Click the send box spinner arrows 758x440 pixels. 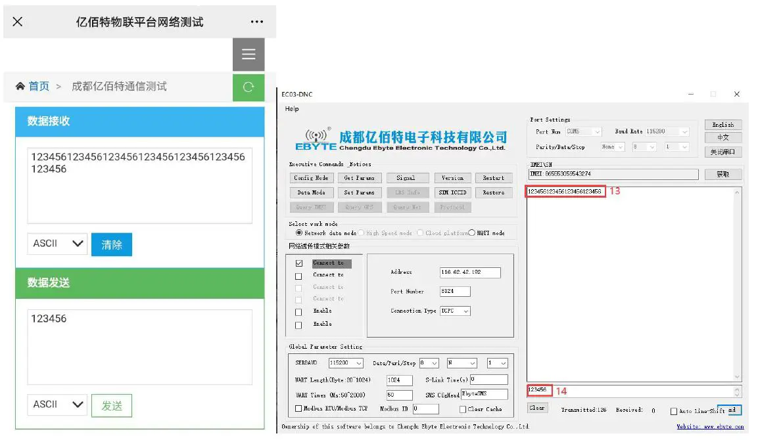click(737, 391)
